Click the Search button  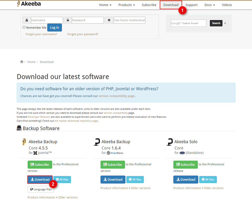[216, 23]
